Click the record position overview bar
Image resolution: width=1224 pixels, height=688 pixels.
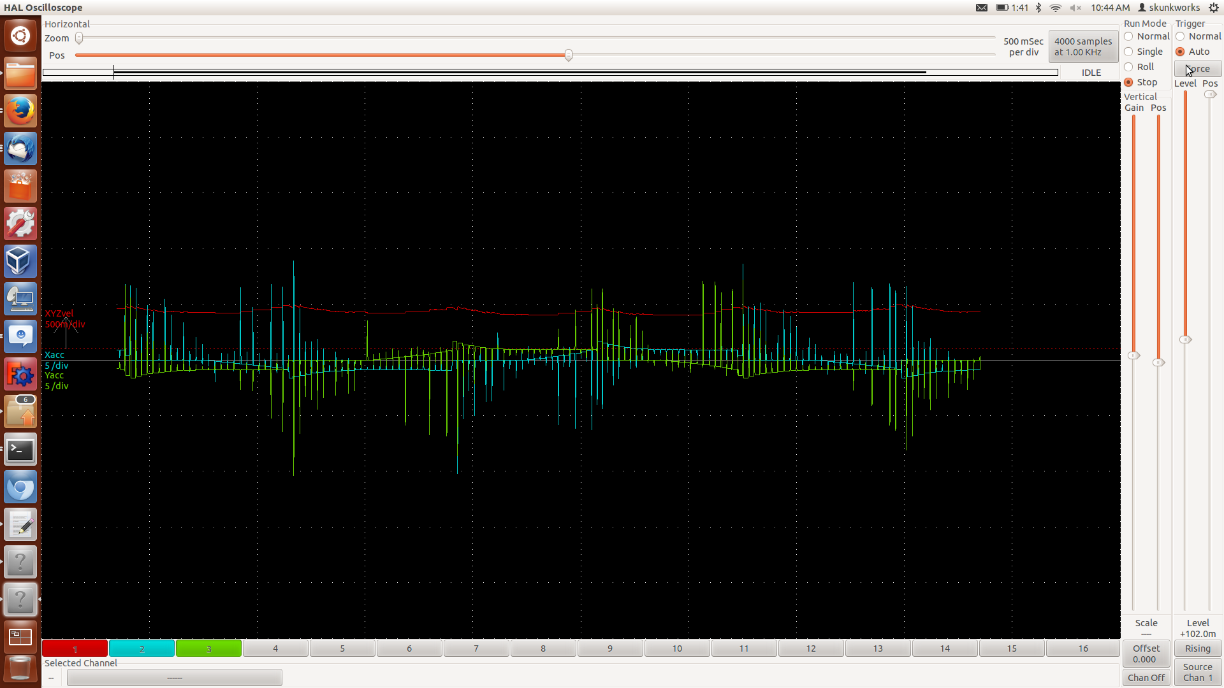click(550, 73)
